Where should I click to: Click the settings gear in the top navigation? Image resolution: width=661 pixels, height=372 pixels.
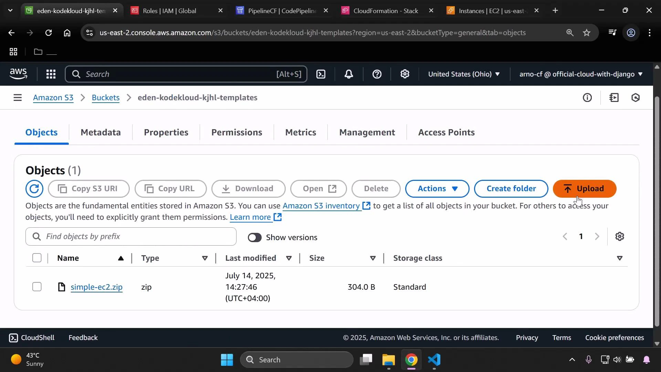coord(405,74)
